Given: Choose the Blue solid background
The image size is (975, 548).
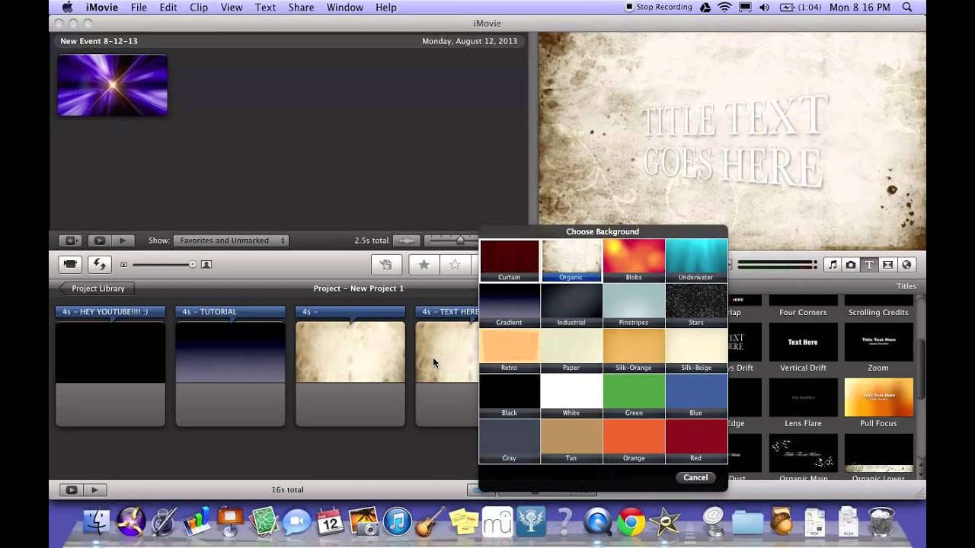Looking at the screenshot, I should (x=696, y=396).
